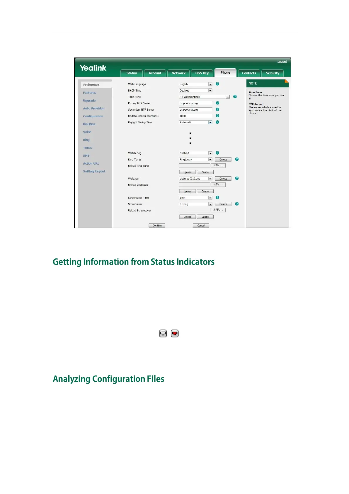Click the bottom Cancel button beside Confirm

pos(201,226)
